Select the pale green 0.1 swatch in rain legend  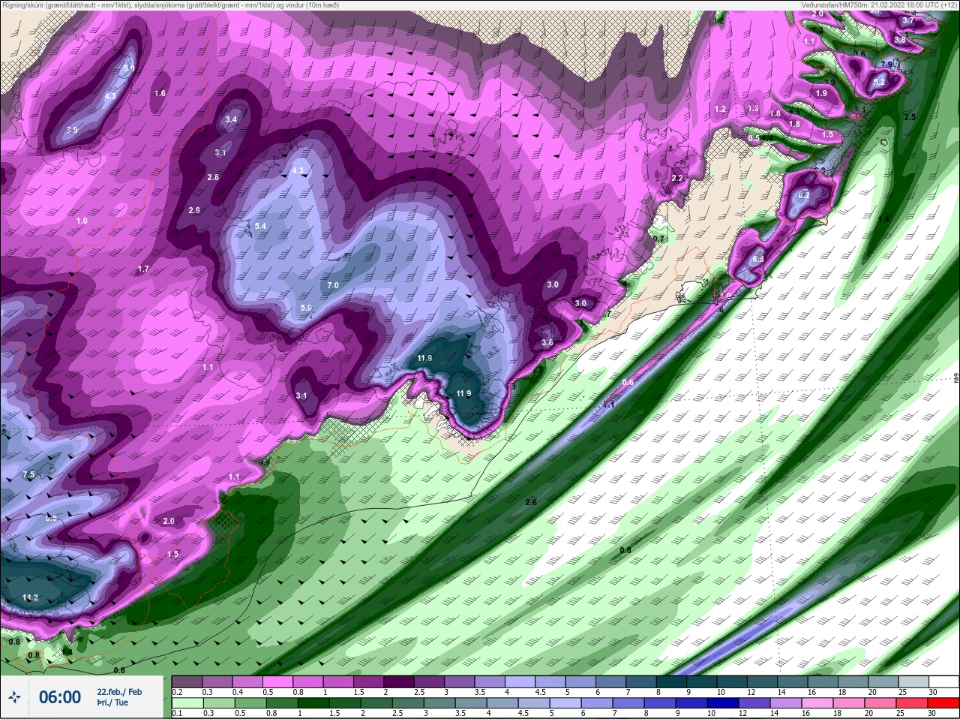coord(187,704)
